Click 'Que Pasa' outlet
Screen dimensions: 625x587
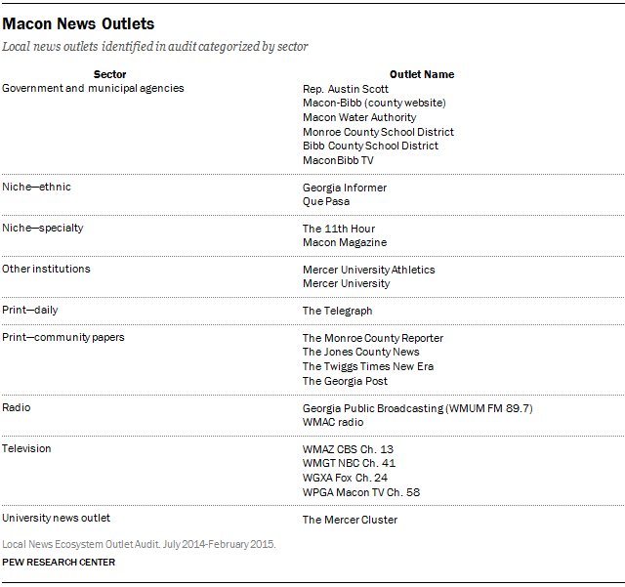[325, 201]
